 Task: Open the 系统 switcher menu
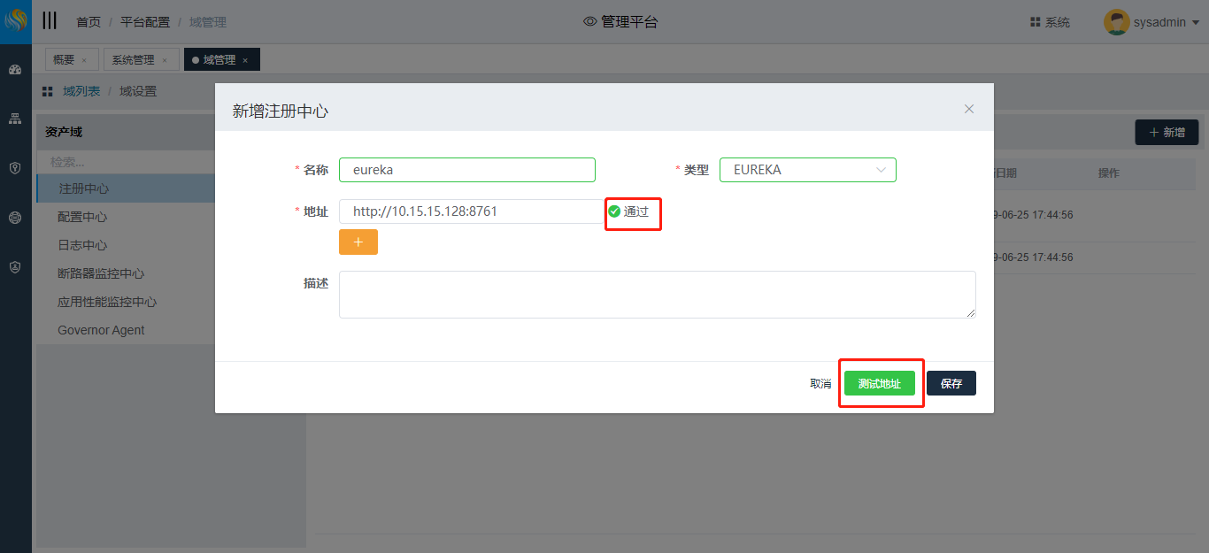tap(1050, 22)
